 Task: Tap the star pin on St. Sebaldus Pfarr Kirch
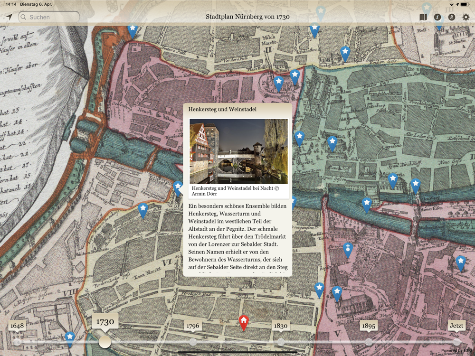(x=278, y=84)
